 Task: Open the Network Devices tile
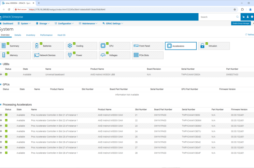[x=48, y=55]
